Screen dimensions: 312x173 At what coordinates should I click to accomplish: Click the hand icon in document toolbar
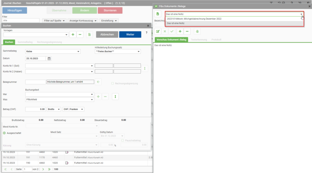pos(197,32)
